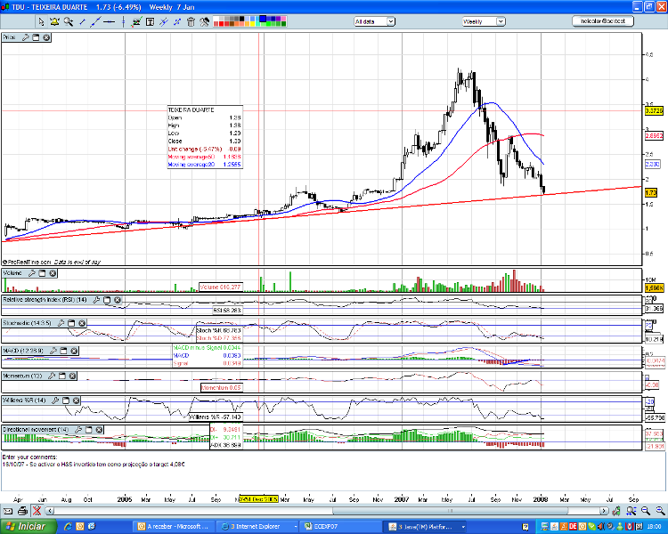
Task: Pick the bright red color swatch
Action: click(x=221, y=24)
